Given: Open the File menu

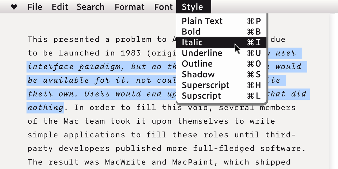Looking at the screenshot, I should pos(34,7).
